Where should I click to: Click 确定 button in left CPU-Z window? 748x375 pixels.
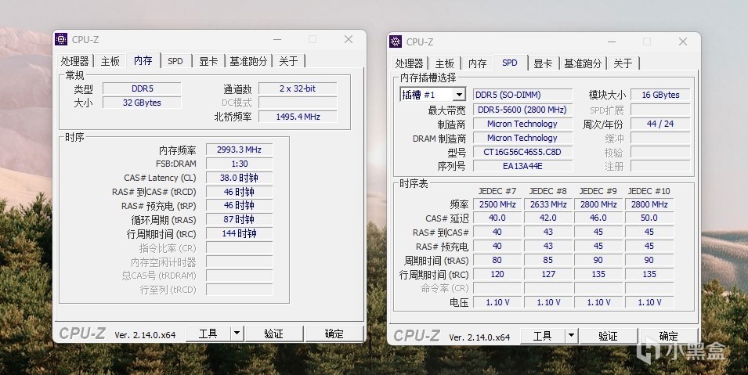334,334
